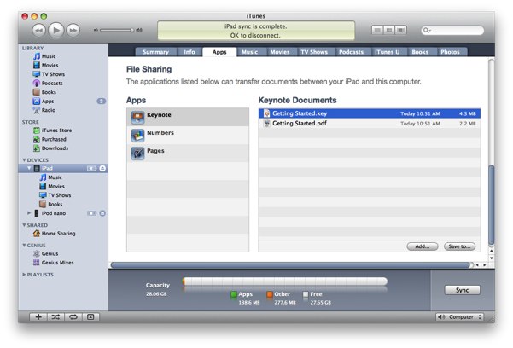The height and width of the screenshot is (348, 513).
Task: Eject the iPod nano
Action: coord(102,213)
